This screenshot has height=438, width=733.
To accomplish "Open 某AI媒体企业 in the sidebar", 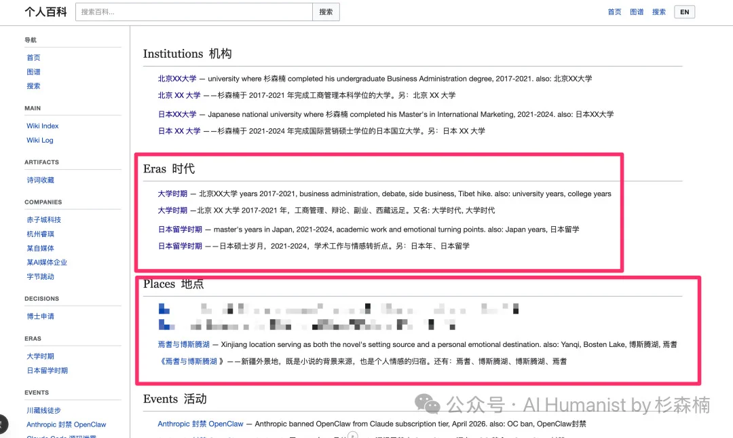I will pos(47,262).
